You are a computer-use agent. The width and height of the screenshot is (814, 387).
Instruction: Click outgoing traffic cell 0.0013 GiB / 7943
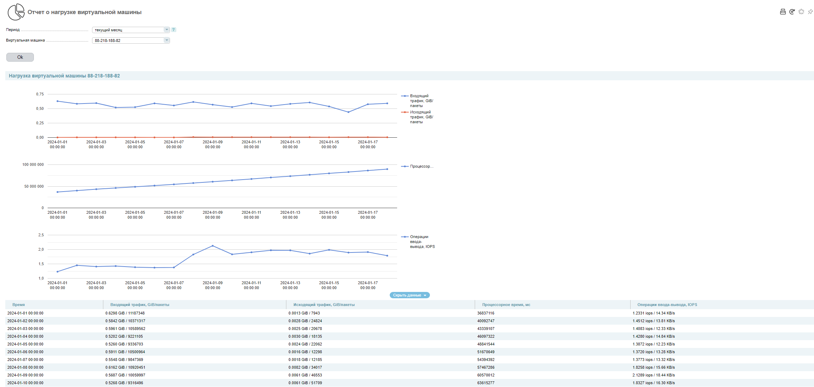click(304, 313)
